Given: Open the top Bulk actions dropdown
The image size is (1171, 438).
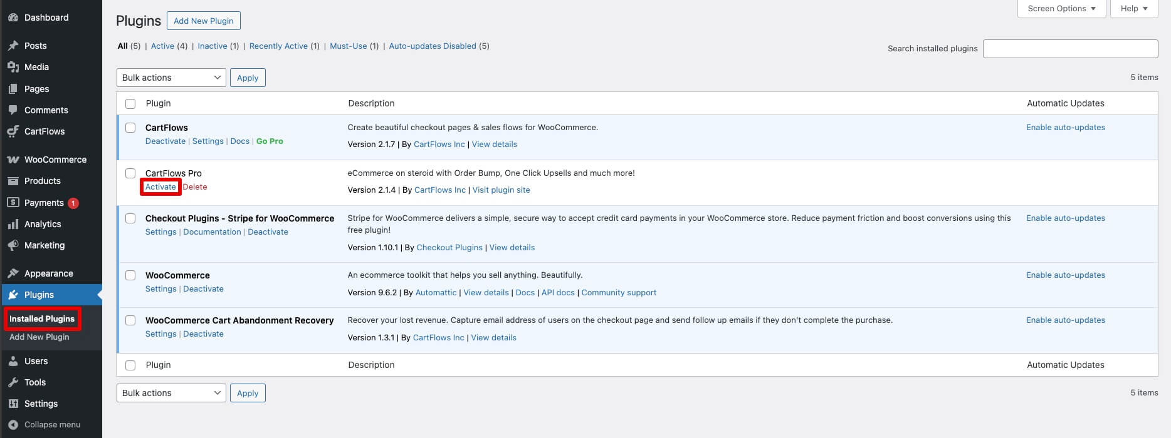Looking at the screenshot, I should pos(171,78).
